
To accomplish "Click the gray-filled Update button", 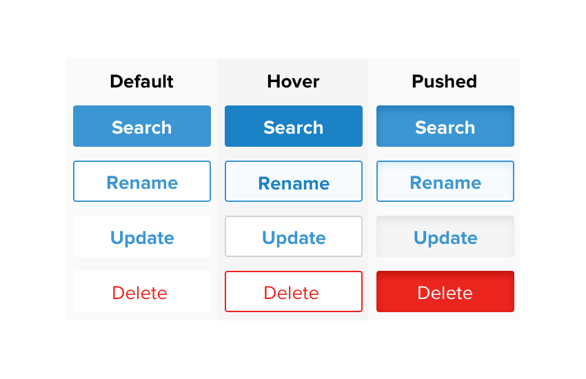I will 445,236.
